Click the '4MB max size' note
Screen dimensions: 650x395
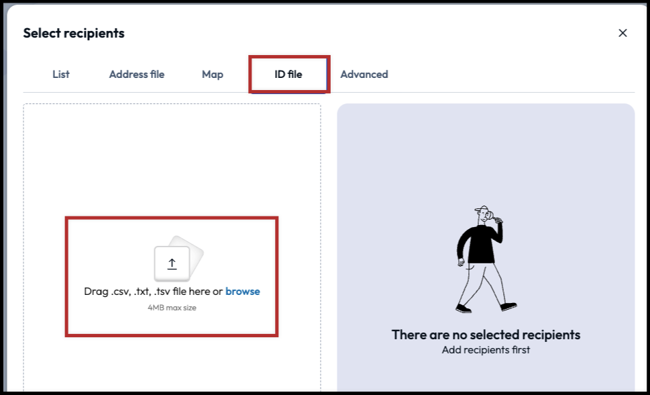click(x=172, y=308)
